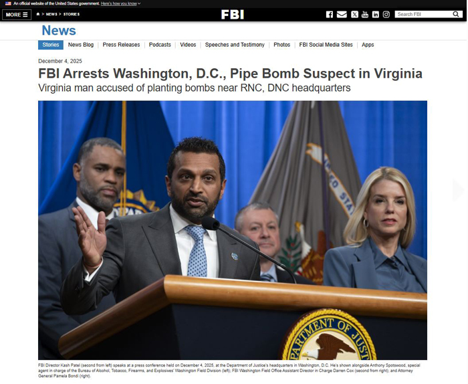Open the Press Releases tab
The height and width of the screenshot is (384, 468).
tap(121, 45)
